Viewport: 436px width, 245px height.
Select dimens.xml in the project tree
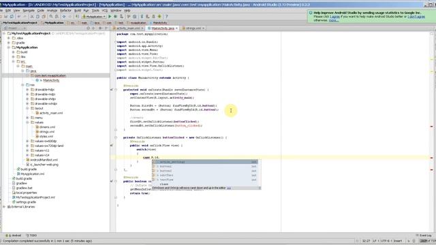pos(47,127)
